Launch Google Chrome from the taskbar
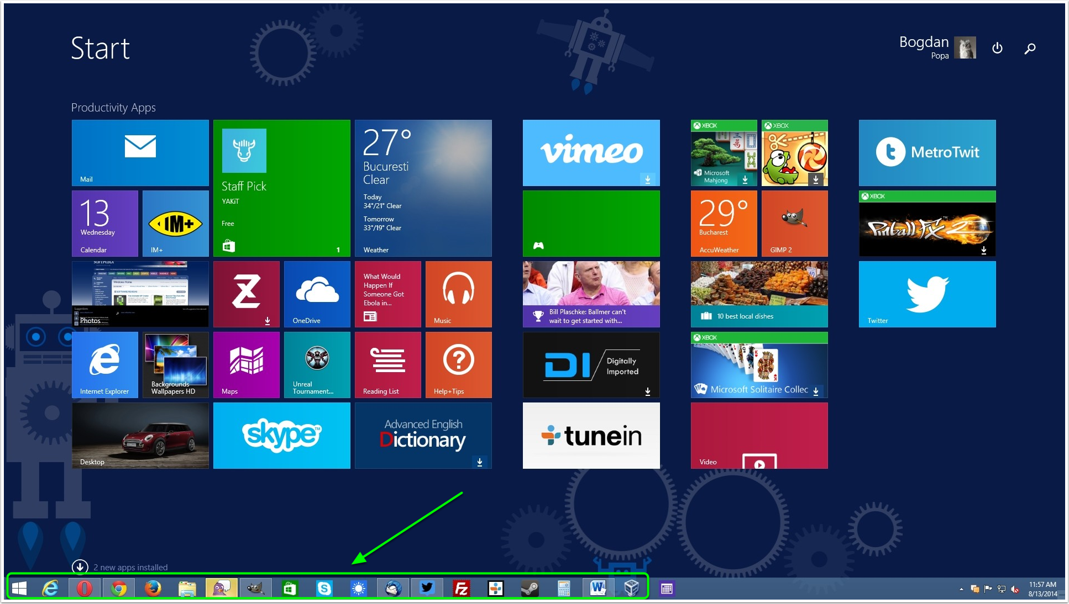This screenshot has height=604, width=1069. [118, 589]
